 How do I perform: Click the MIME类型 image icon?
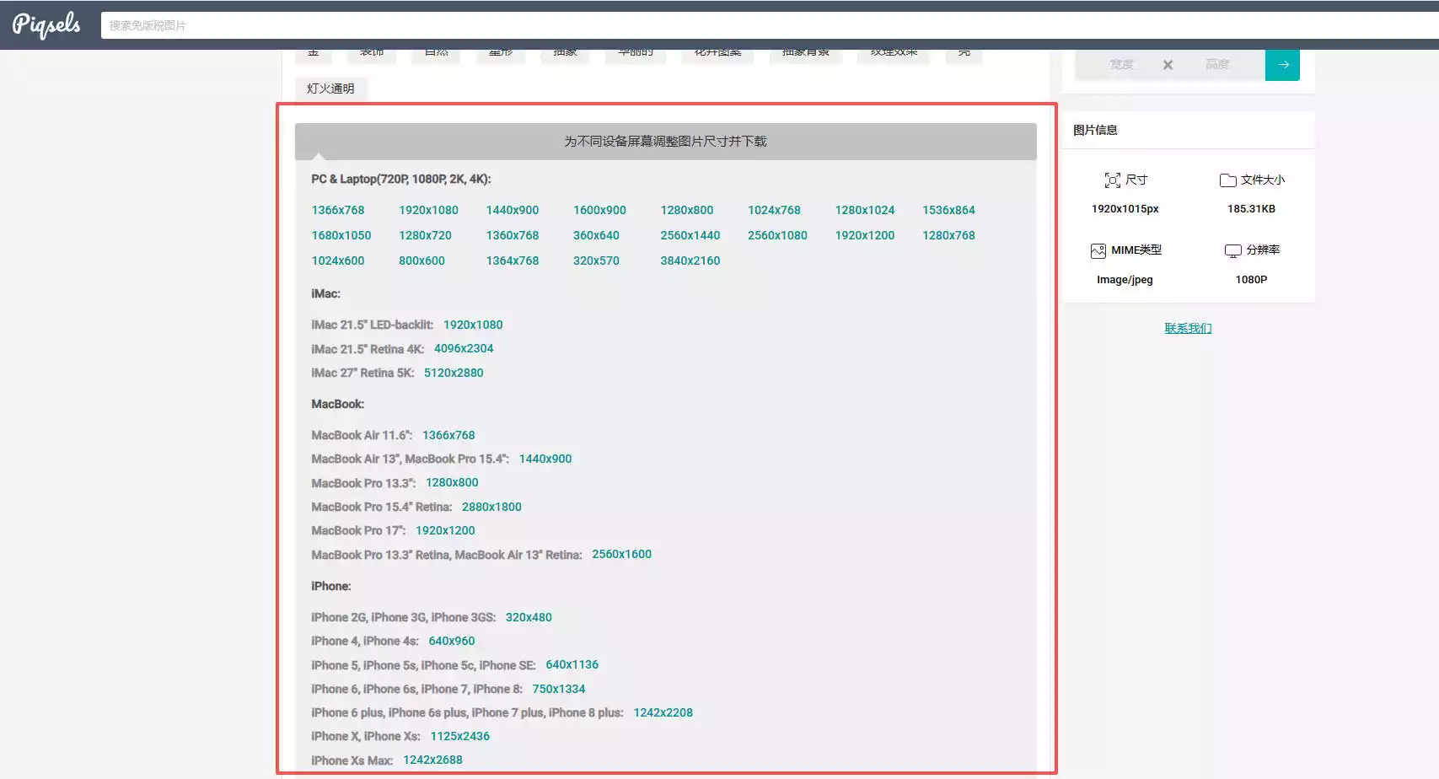coord(1098,250)
